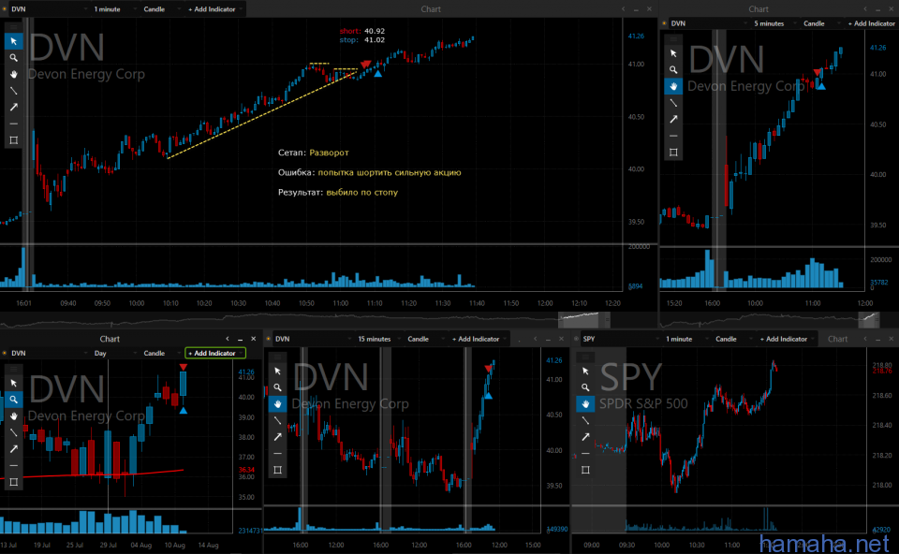Click the blue exit triangle on the 1 minute chart
This screenshot has height=554, width=899.
377,73
